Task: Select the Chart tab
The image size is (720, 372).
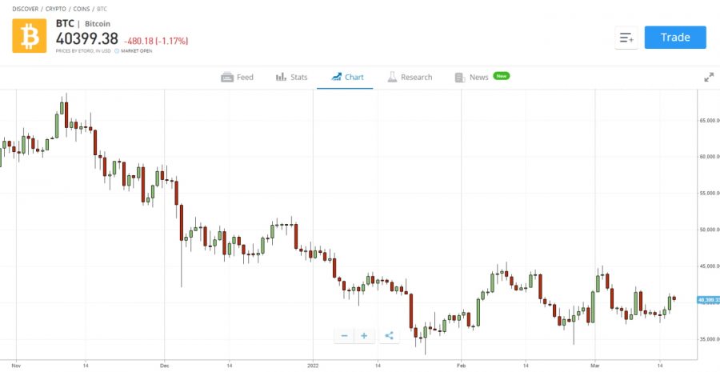Action: (x=346, y=77)
